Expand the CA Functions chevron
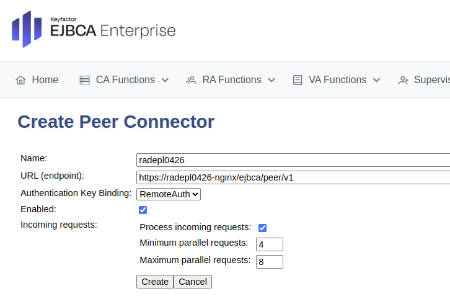Viewport: 450px width, 304px height. (165, 80)
